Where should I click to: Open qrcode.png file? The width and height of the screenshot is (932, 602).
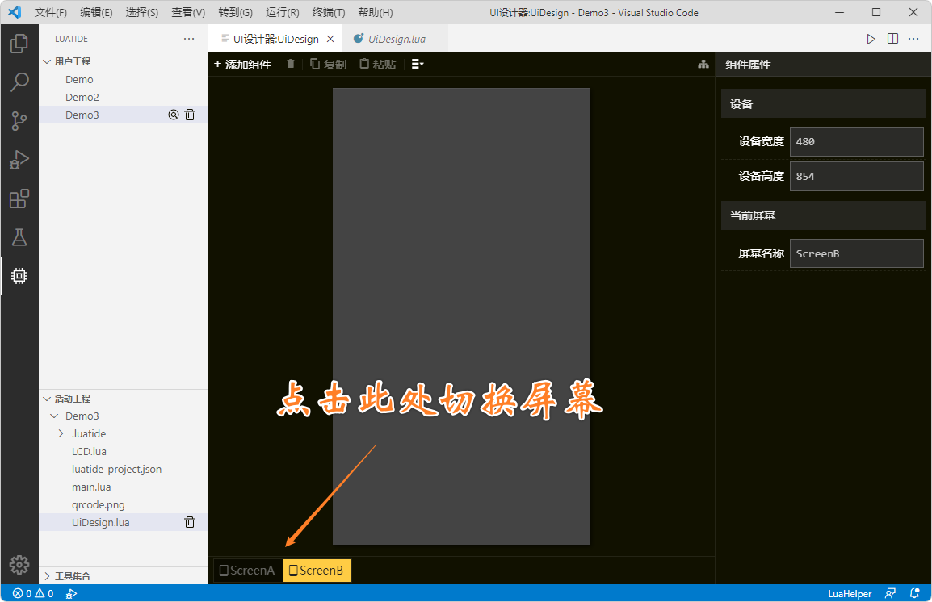(x=123, y=505)
